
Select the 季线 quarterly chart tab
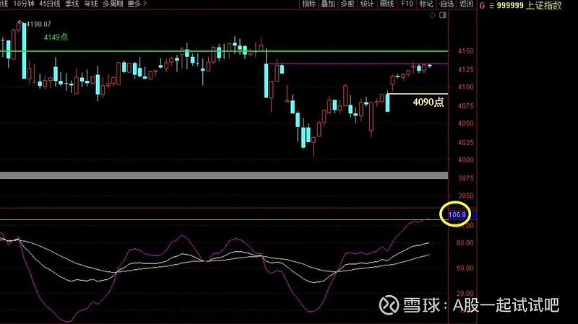tap(72, 4)
